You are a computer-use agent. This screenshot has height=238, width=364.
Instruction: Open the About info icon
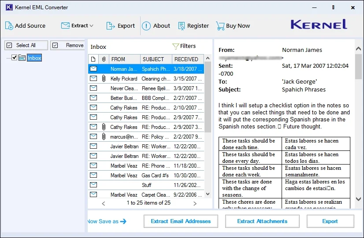[146, 26]
